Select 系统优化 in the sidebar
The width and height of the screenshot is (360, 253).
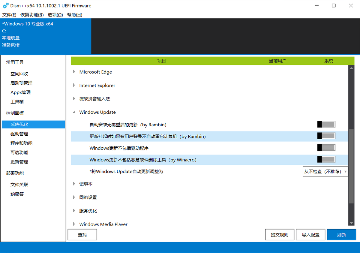click(x=33, y=125)
